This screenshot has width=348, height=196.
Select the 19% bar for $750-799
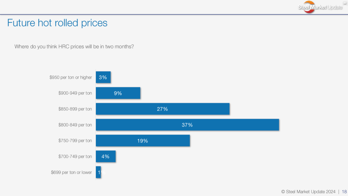coord(143,141)
